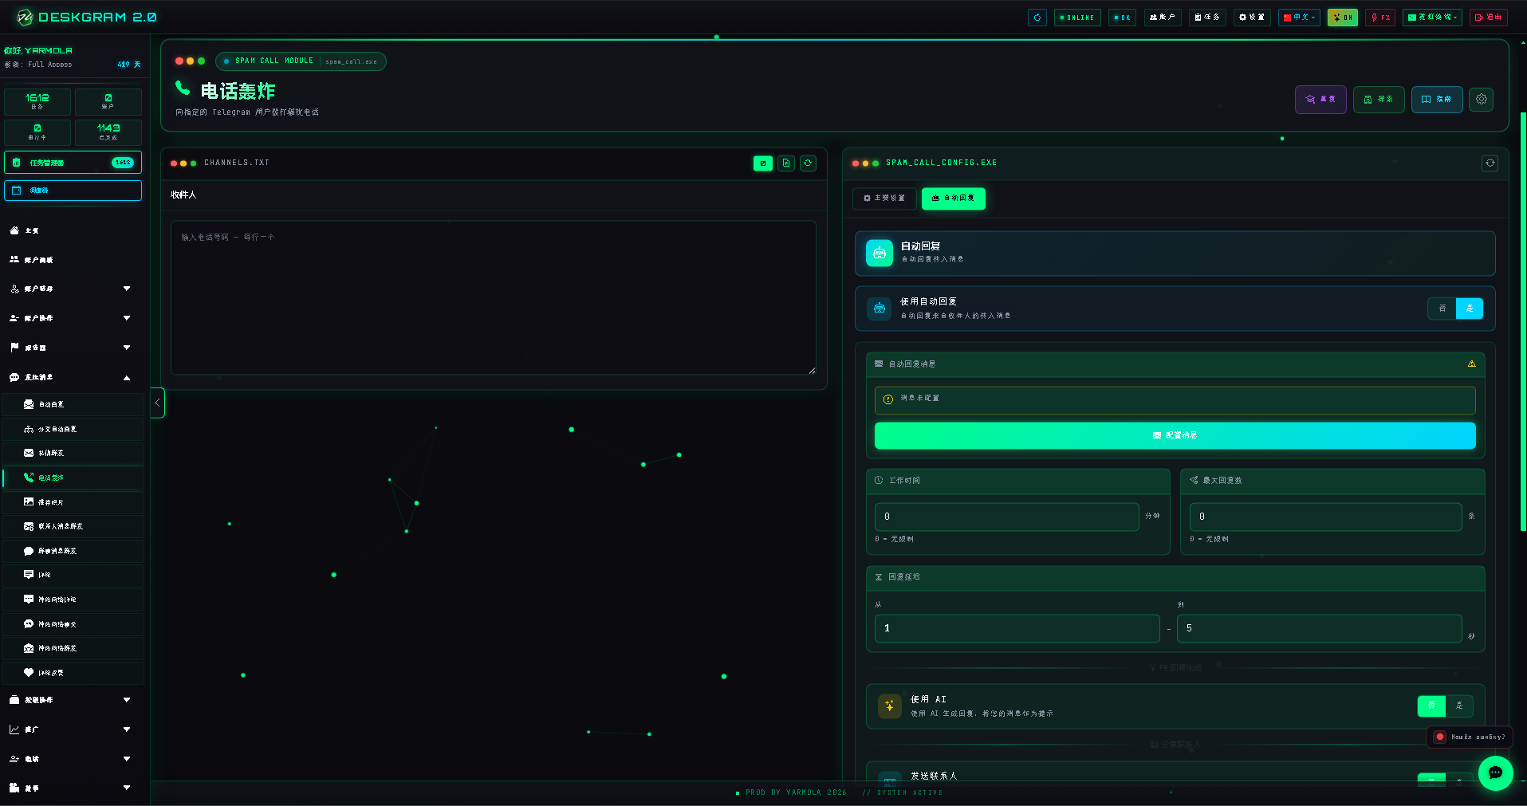Set 使用 AI to 否

tap(1431, 706)
